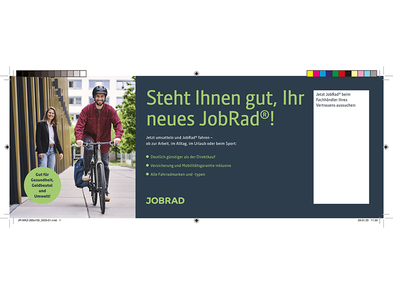Click inside the white dealer address box
The image size is (393, 294).
coord(341,157)
